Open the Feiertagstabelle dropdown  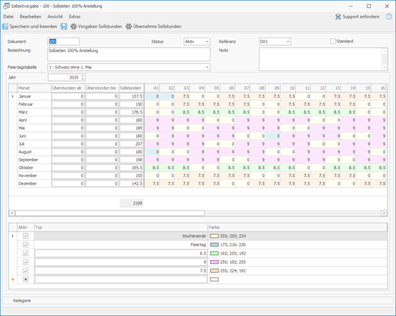[207, 67]
